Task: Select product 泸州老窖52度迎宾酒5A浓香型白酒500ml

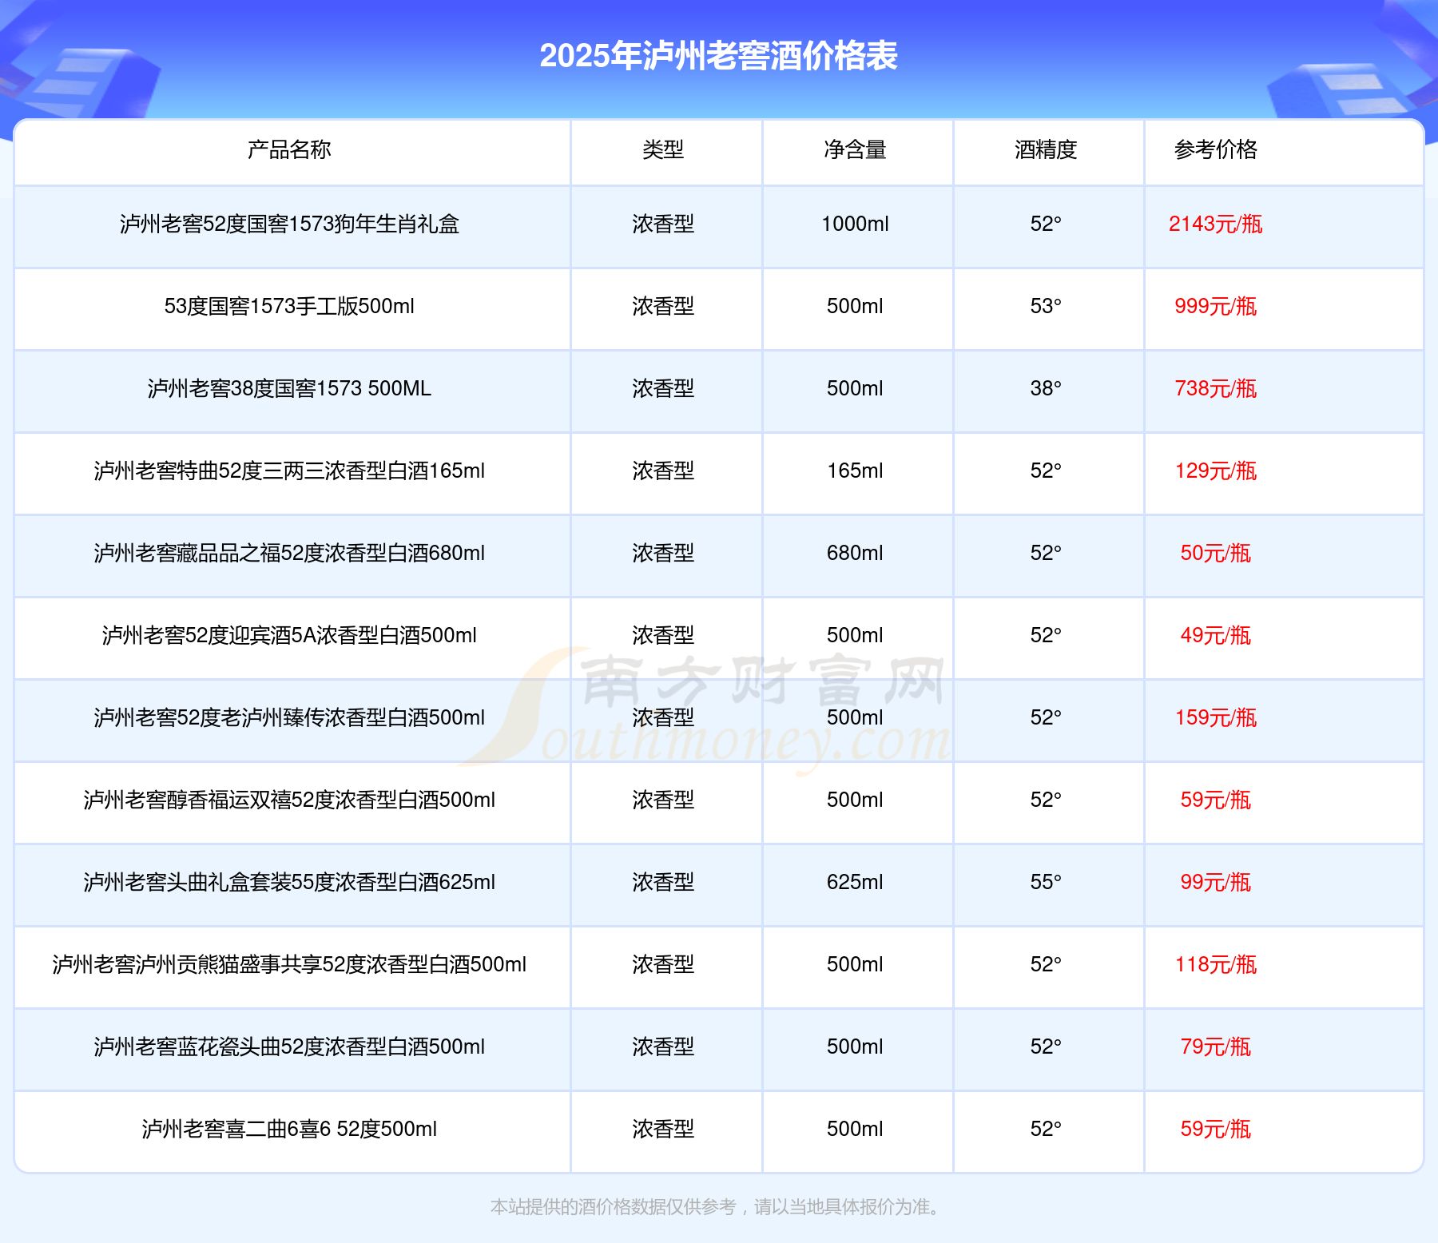Action: tap(289, 635)
